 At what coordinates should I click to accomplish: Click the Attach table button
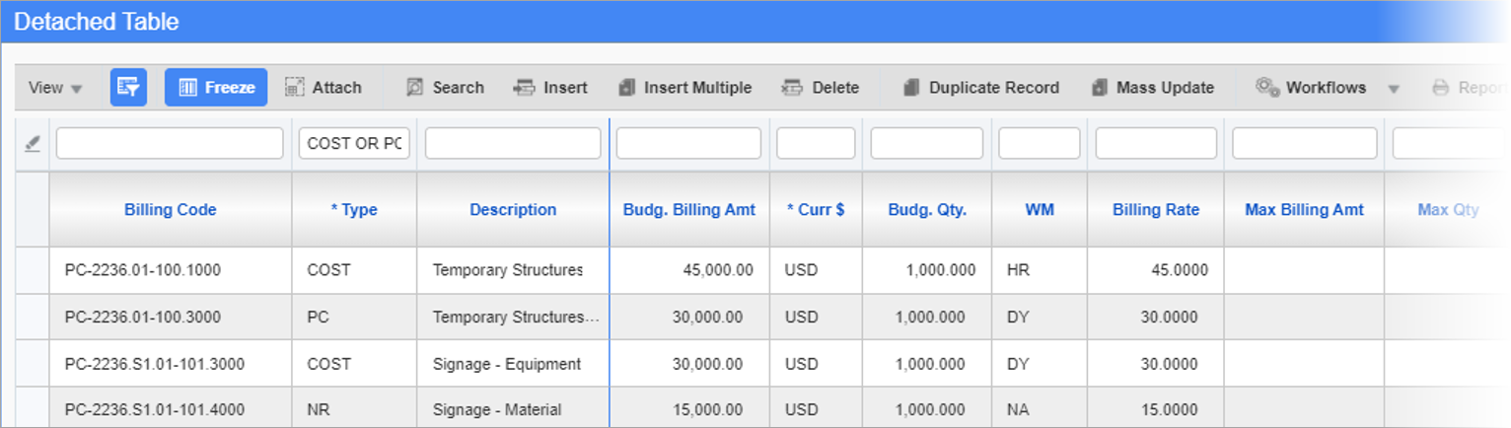tap(324, 88)
